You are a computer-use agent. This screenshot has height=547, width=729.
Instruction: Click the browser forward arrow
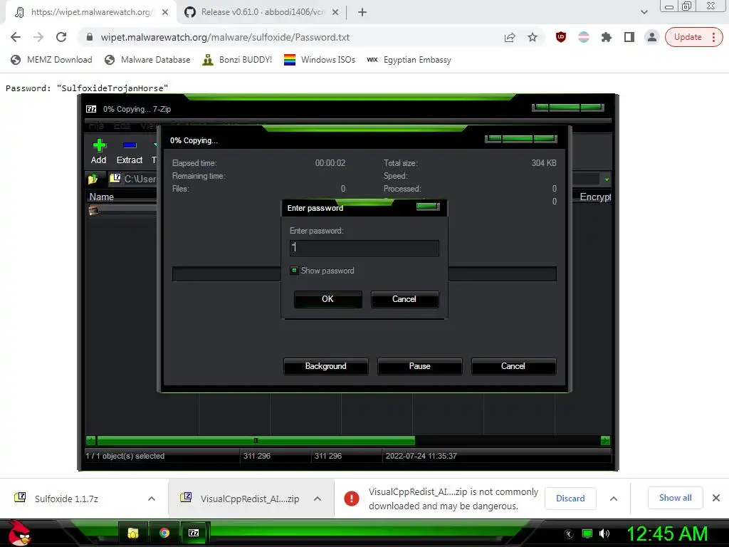[38, 37]
